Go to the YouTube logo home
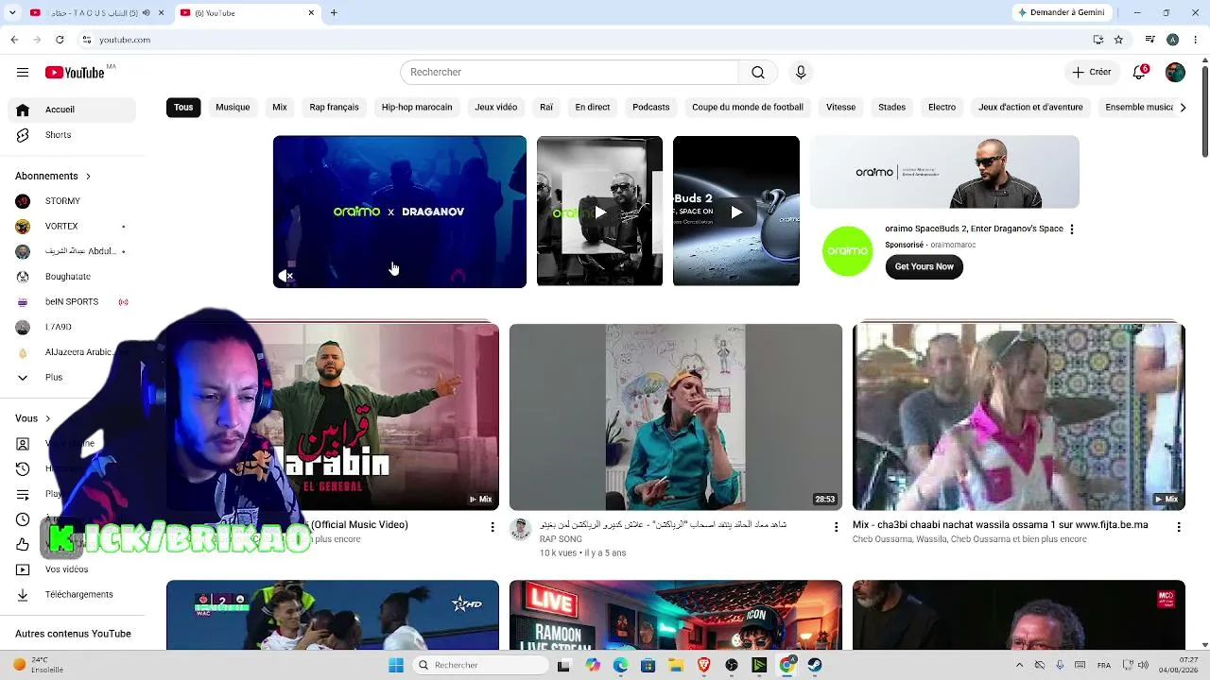Screen dimensions: 1210x680 tap(75, 73)
